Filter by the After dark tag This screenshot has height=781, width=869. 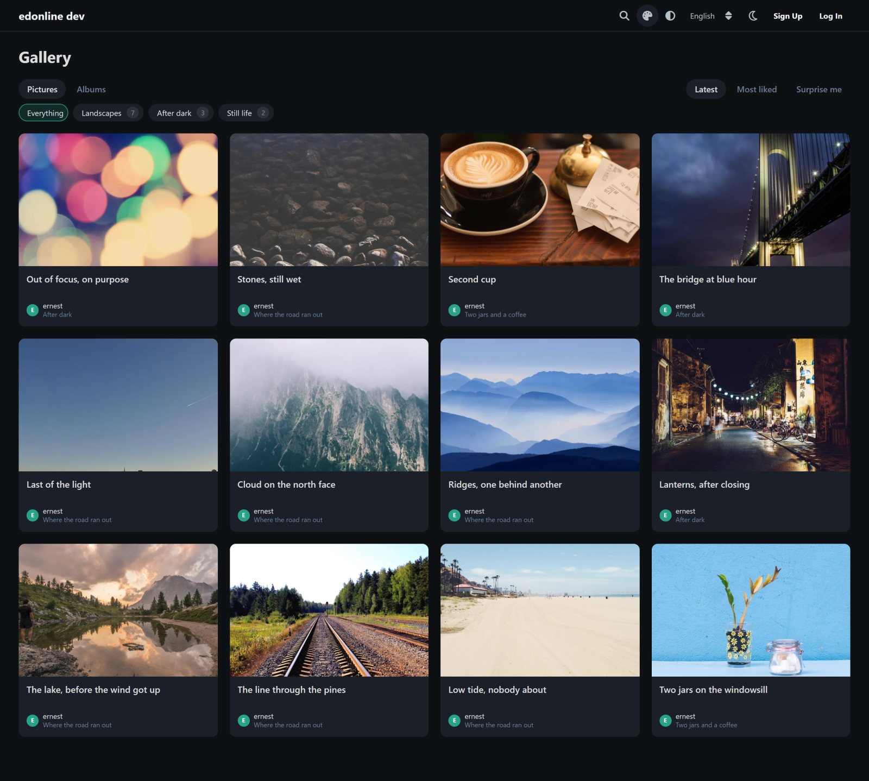(181, 113)
